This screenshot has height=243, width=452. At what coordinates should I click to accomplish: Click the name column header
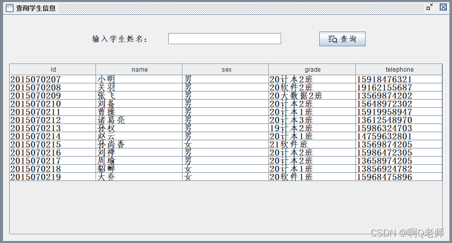pos(139,70)
